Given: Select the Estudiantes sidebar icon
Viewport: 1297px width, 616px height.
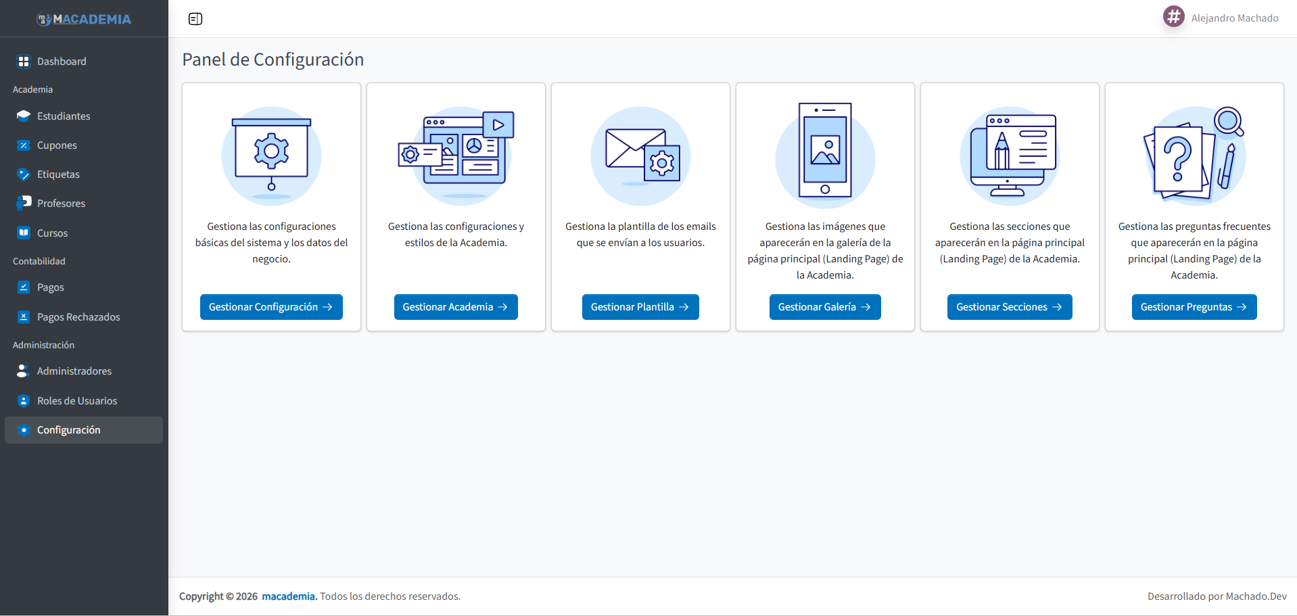Looking at the screenshot, I should point(24,116).
